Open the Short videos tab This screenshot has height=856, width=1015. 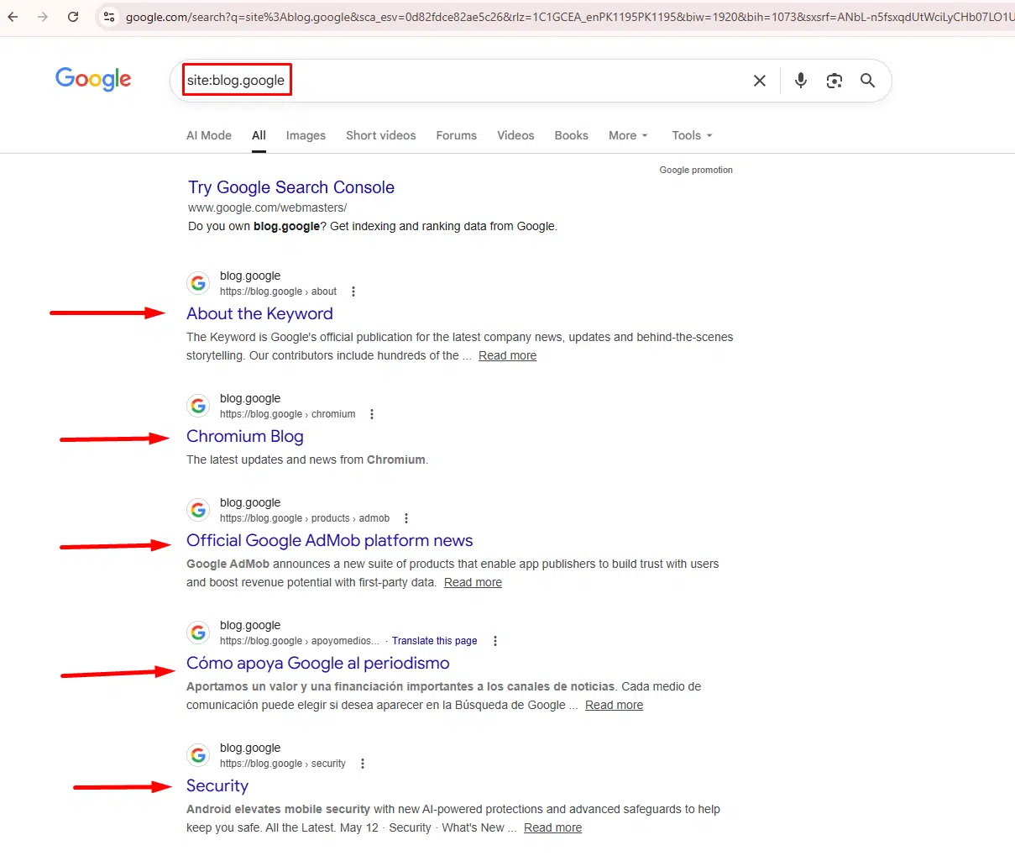[x=381, y=135]
